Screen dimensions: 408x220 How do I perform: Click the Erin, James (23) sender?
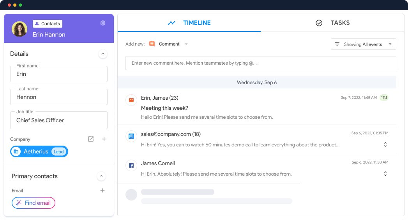(160, 98)
